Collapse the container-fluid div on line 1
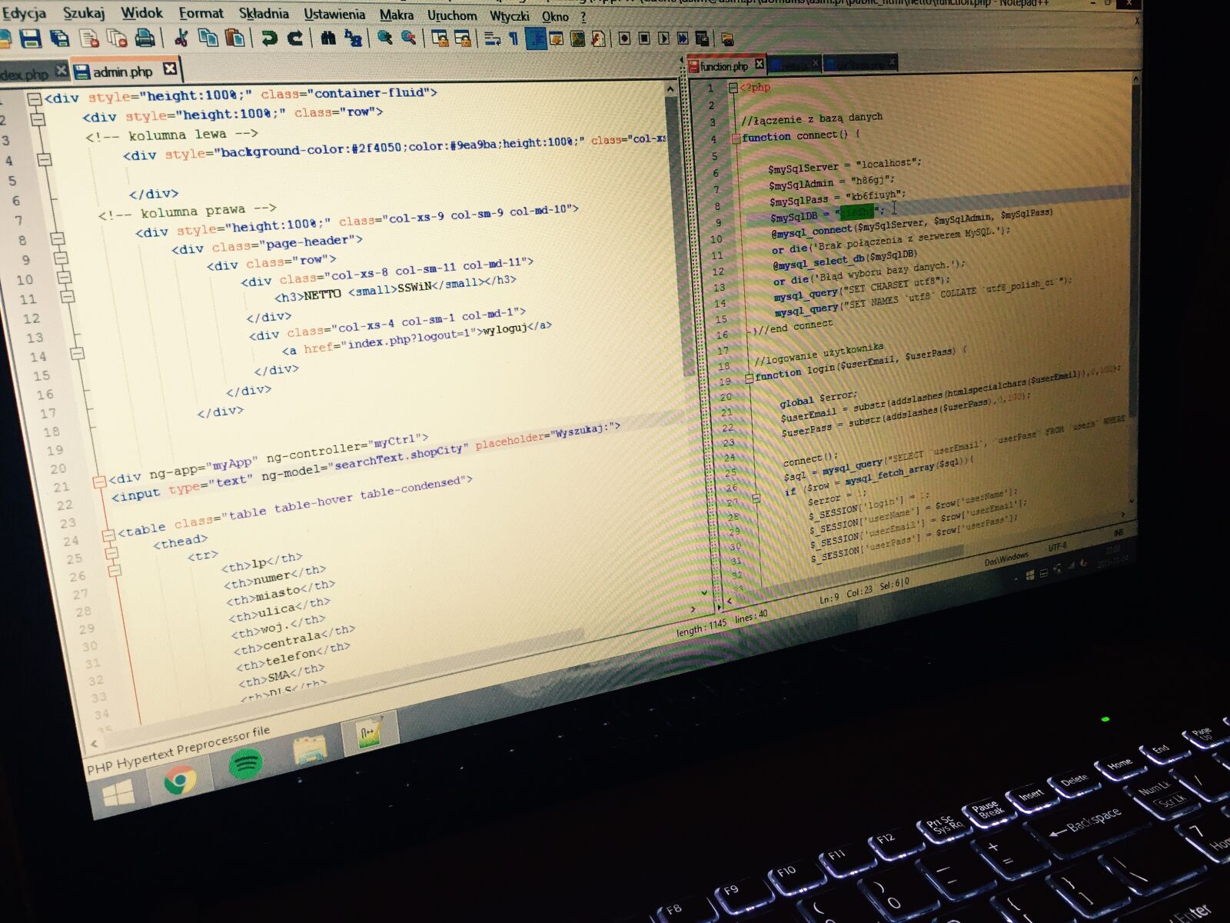 (x=34, y=99)
